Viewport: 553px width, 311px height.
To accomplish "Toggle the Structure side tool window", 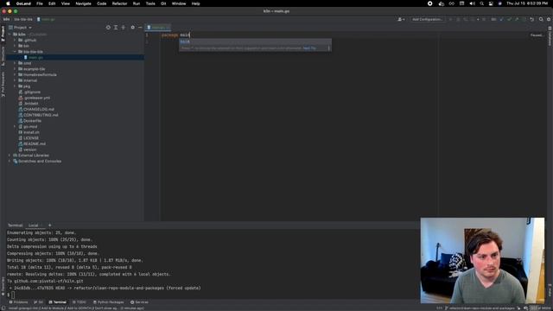I will coord(3,56).
